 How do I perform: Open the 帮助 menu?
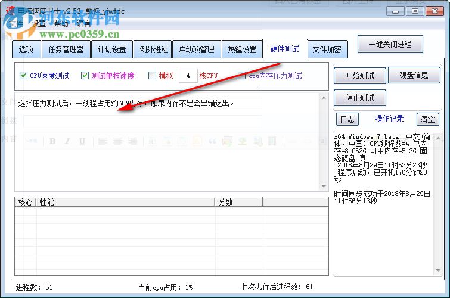click(x=61, y=23)
